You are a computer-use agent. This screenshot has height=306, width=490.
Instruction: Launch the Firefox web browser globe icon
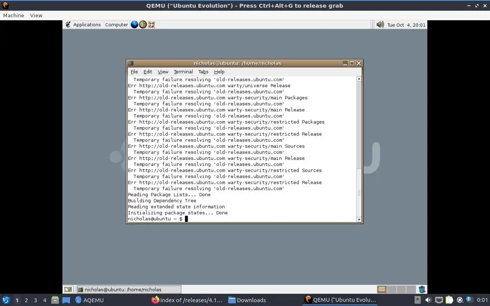(x=134, y=24)
